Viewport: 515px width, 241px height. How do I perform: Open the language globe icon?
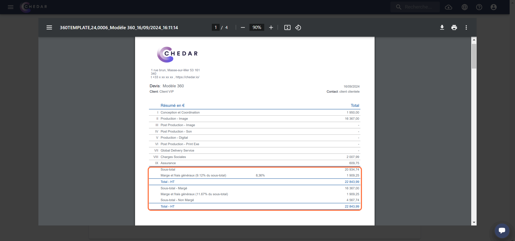coord(465,7)
